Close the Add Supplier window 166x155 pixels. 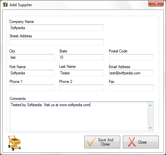156,3
